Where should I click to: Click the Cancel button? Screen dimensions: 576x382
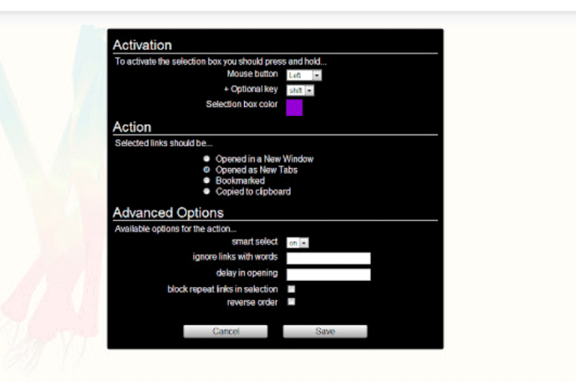pyautogui.click(x=225, y=332)
